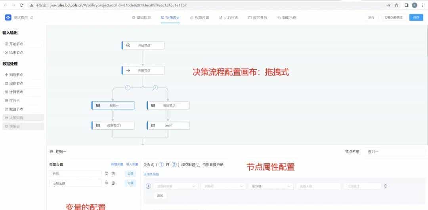Viewport: 428px width, 210px height.
Task: Click the last input field in condition row
Action: [x=362, y=186]
